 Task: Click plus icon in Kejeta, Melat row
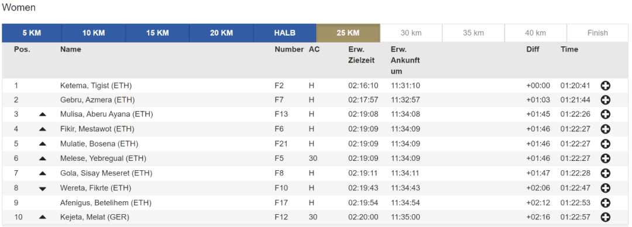605,217
